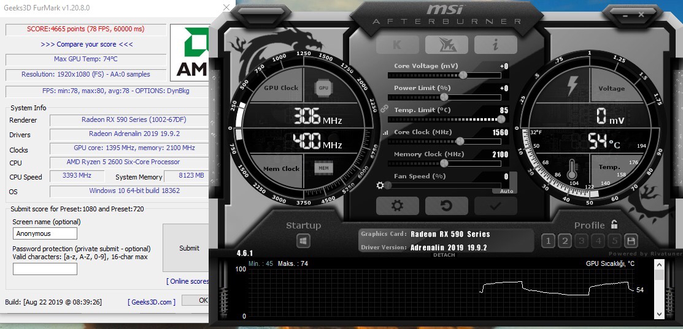Adjust Core Voltage slider handle
The width and height of the screenshot is (683, 329).
(x=463, y=75)
